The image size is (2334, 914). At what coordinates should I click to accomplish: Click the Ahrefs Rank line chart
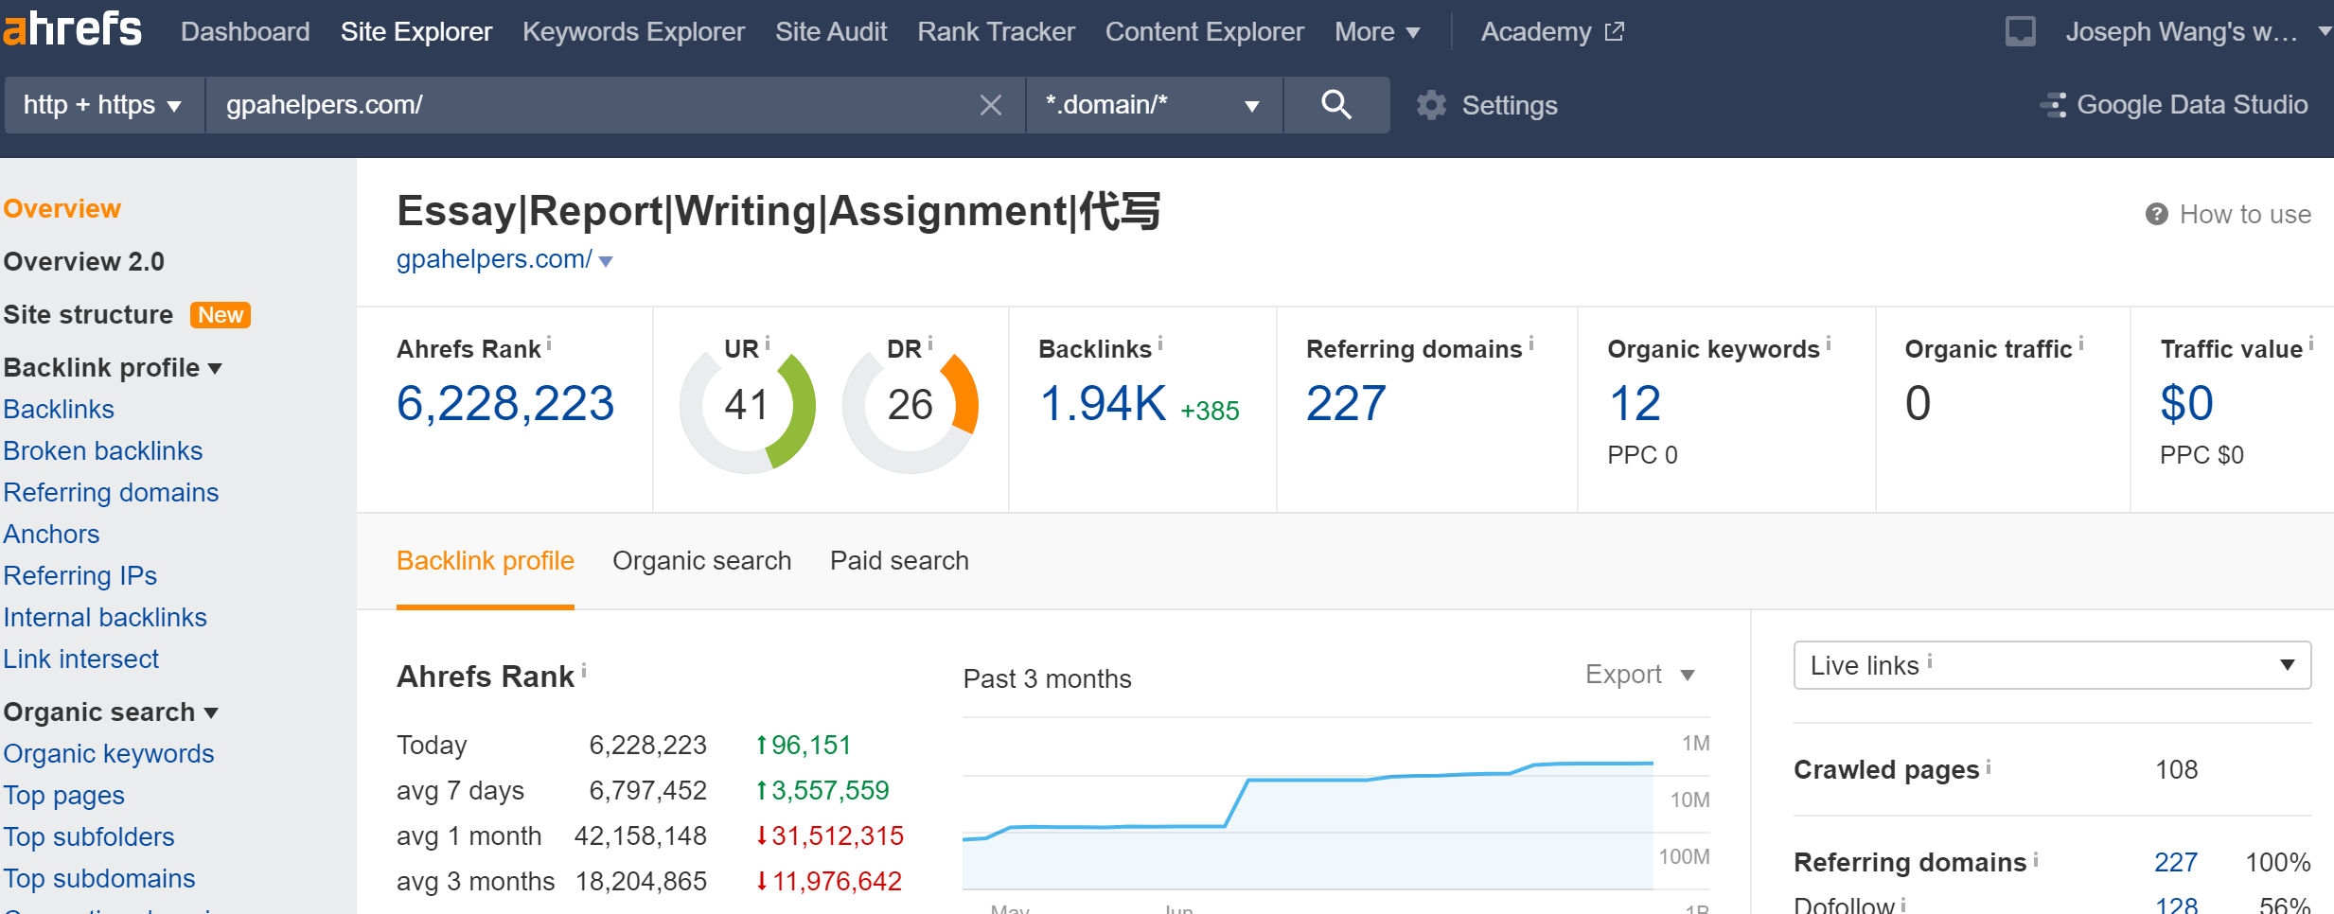1308,804
